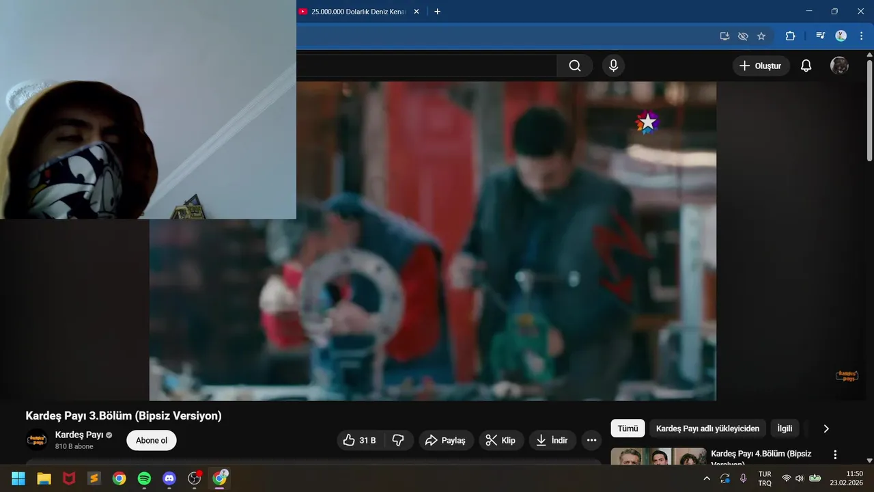
Task: Open options menu for Kardeş Payı 4.Bölüm
Action: coord(834,454)
